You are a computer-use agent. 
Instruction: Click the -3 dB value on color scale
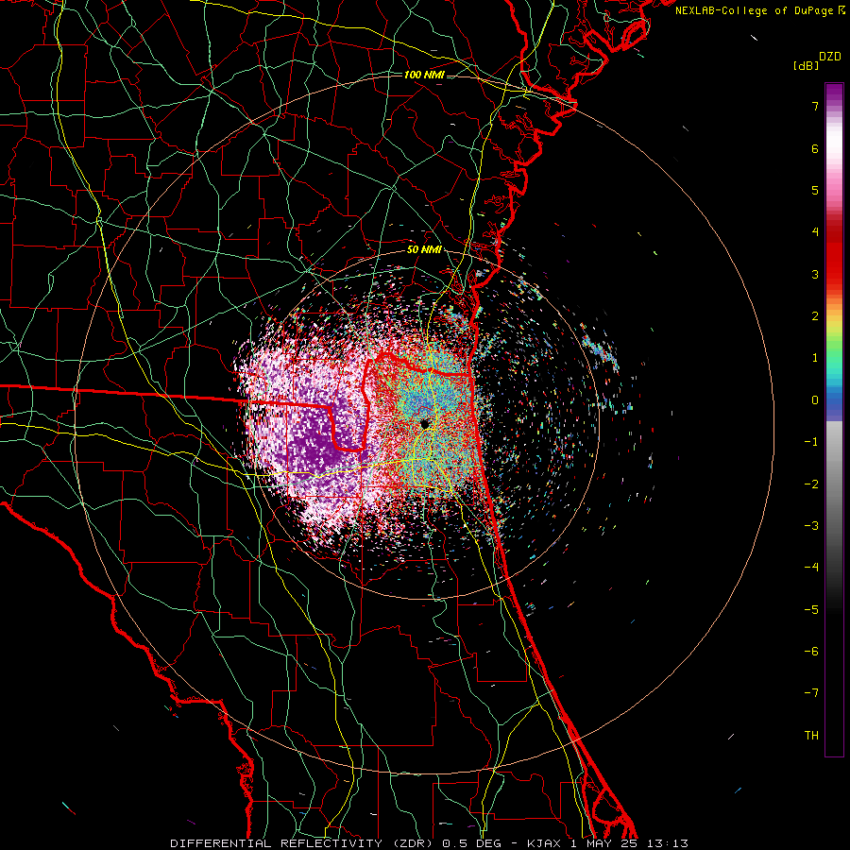click(x=811, y=526)
